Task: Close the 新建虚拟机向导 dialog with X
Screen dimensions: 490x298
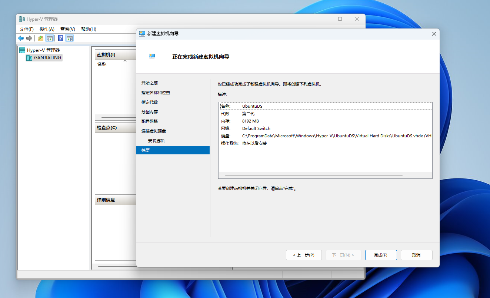Action: point(434,34)
